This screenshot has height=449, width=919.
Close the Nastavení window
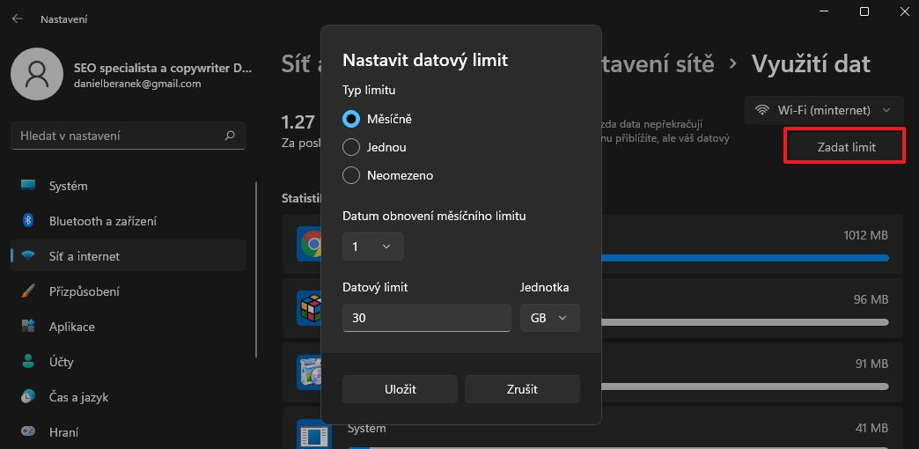coord(904,11)
